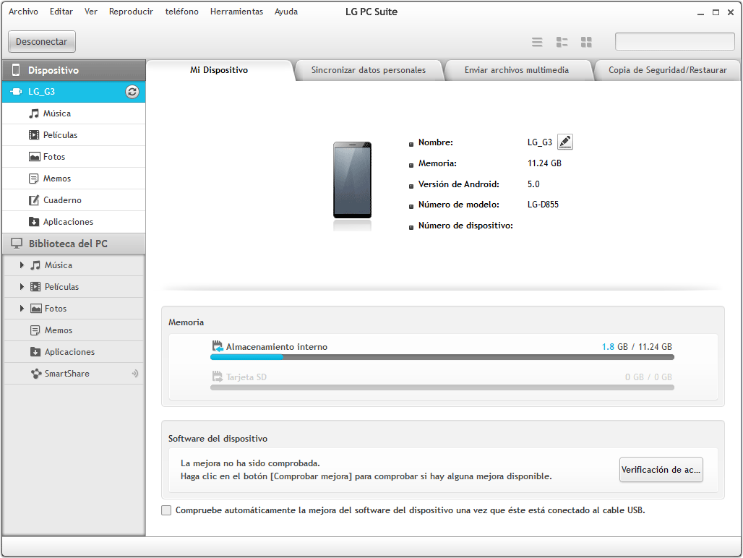The height and width of the screenshot is (558, 743).
Task: Switch to Enviar archivos multimedia tab
Action: click(517, 70)
